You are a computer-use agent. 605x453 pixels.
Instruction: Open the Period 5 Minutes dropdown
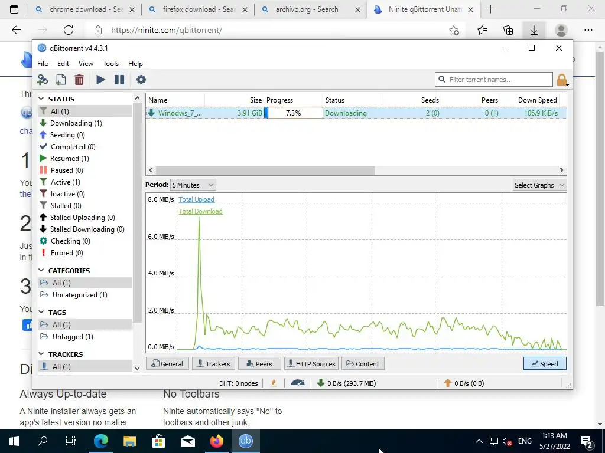pos(193,185)
